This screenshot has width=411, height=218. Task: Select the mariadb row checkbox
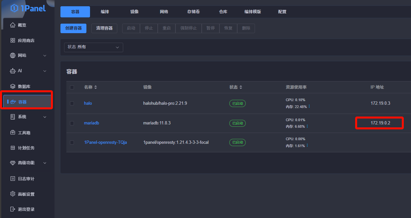tap(72, 123)
